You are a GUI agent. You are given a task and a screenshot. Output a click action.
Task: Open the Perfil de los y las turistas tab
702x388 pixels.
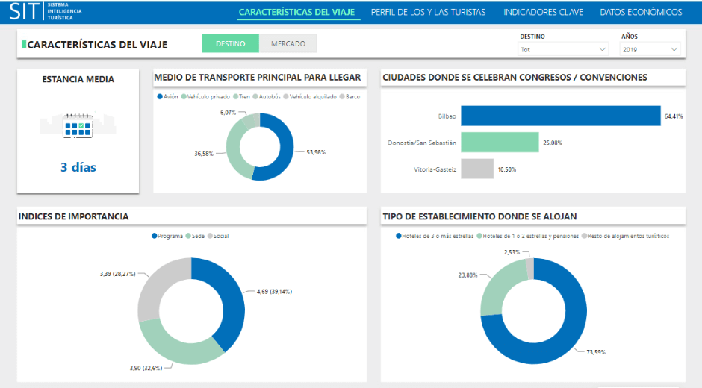(428, 12)
